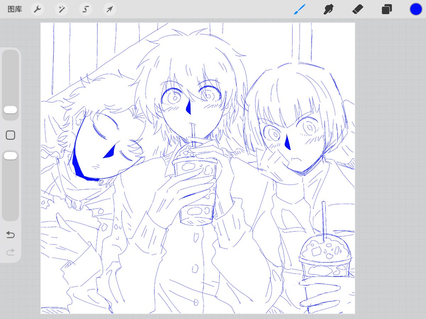Image resolution: width=426 pixels, height=319 pixels.
Task: Open the 图库 gallery
Action: coord(15,9)
